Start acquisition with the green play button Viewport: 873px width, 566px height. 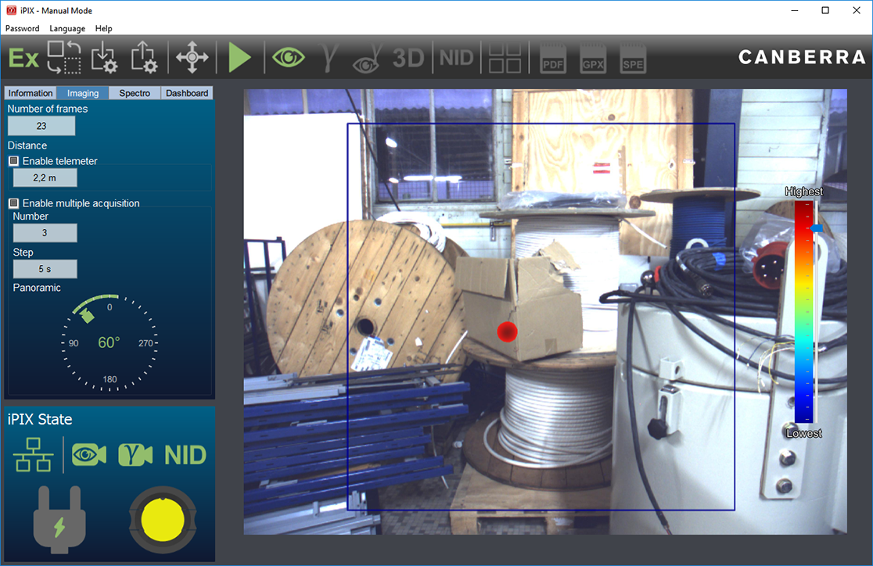240,56
